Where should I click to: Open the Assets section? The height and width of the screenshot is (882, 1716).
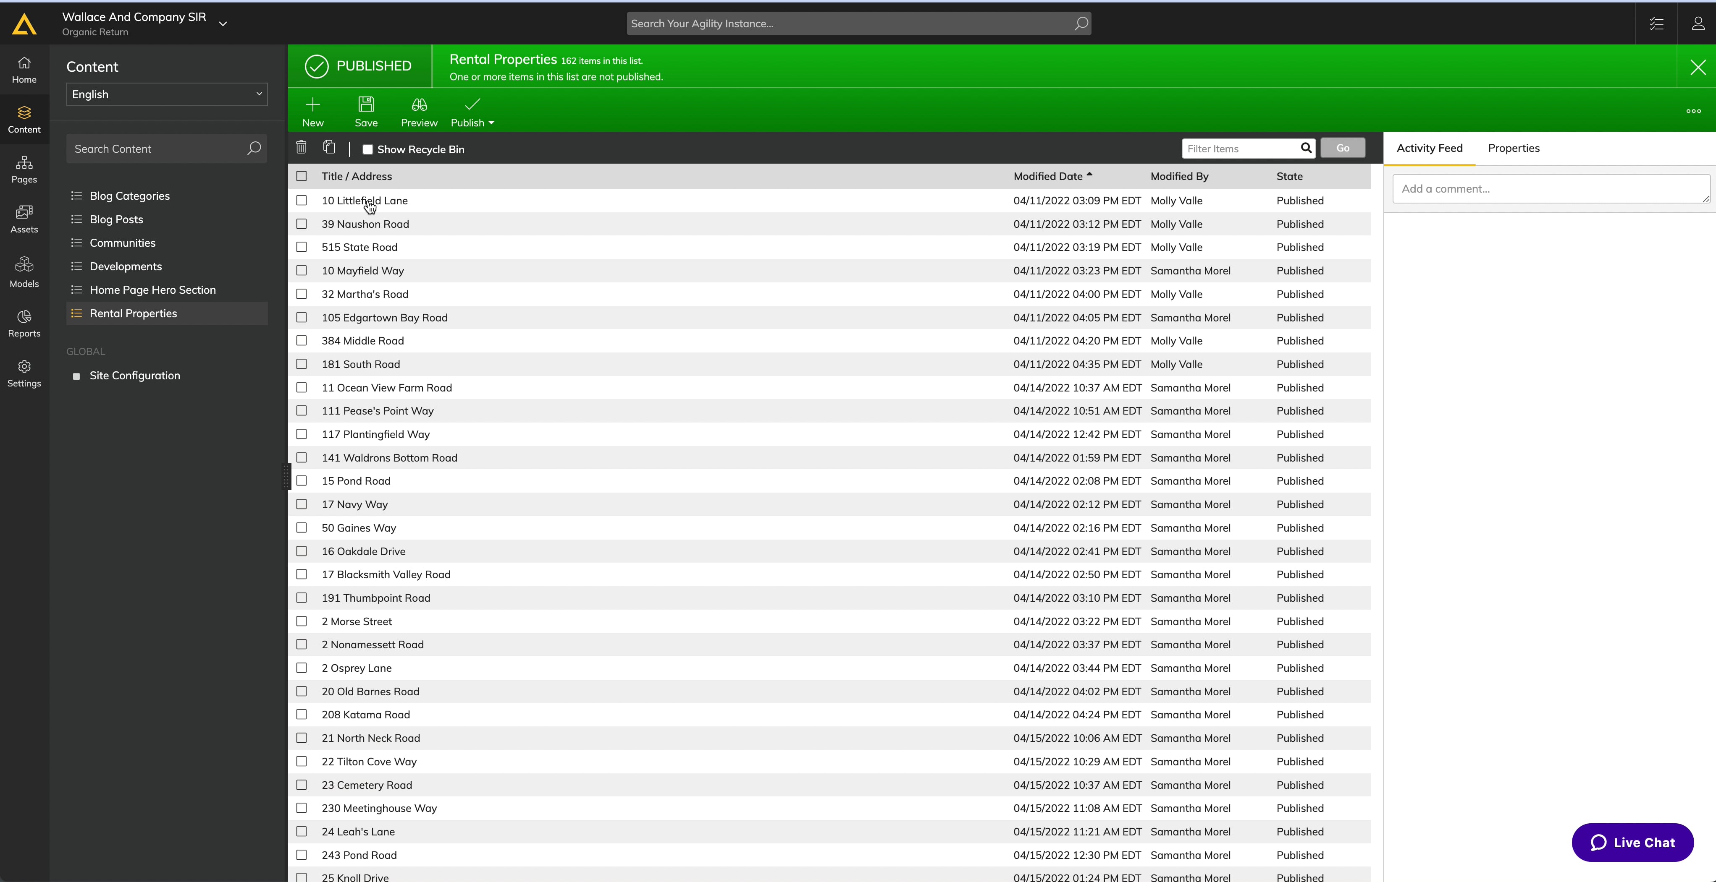[24, 220]
